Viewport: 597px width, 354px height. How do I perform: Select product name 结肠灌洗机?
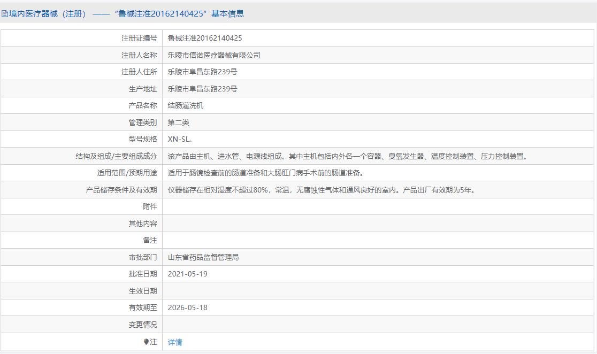186,105
